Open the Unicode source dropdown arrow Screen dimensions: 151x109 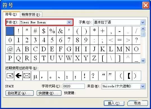143,86
